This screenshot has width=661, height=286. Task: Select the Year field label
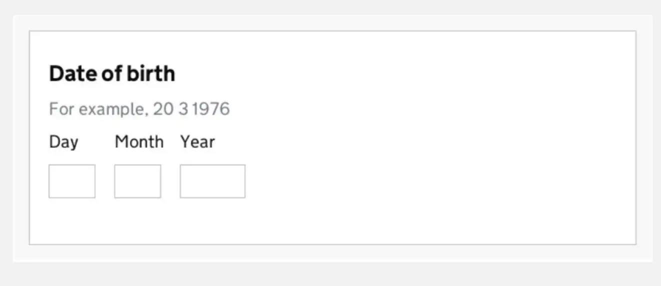pos(197,142)
